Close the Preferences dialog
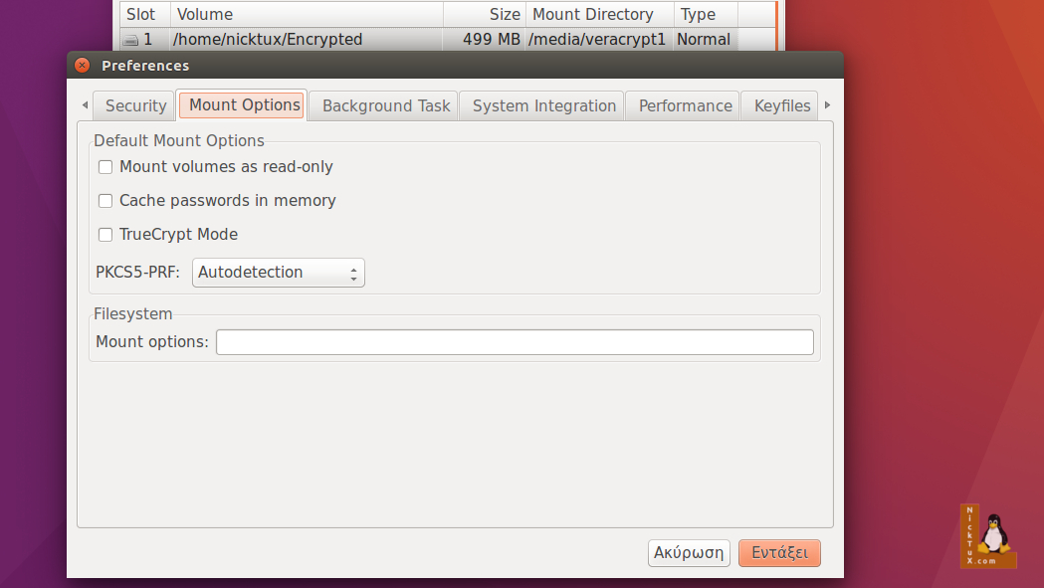Viewport: 1044px width, 588px height. tap(82, 66)
